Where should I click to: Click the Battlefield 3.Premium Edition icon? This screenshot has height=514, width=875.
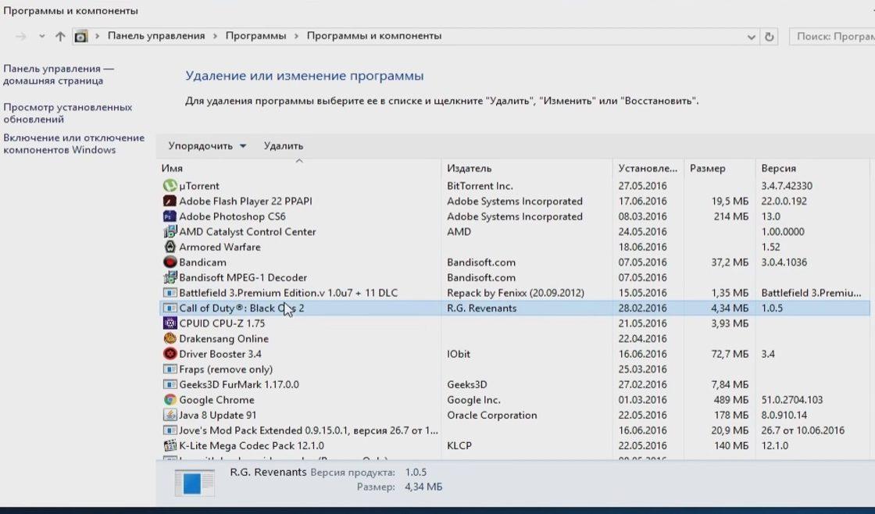170,292
